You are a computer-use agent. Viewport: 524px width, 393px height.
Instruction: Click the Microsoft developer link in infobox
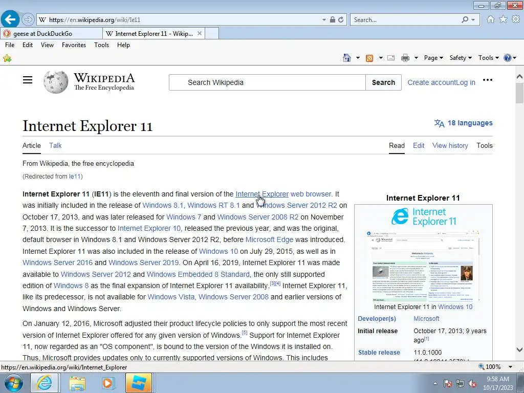[x=426, y=318]
